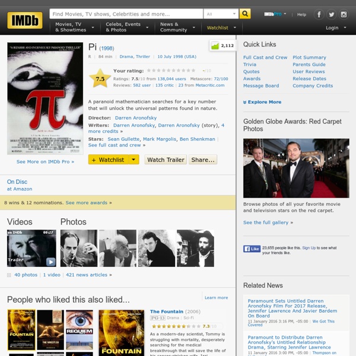Open the Watchlist menu in navbar
This screenshot has height=356, width=356.
pyautogui.click(x=221, y=28)
